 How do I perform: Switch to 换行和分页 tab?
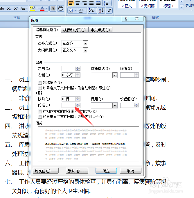(x=74, y=30)
